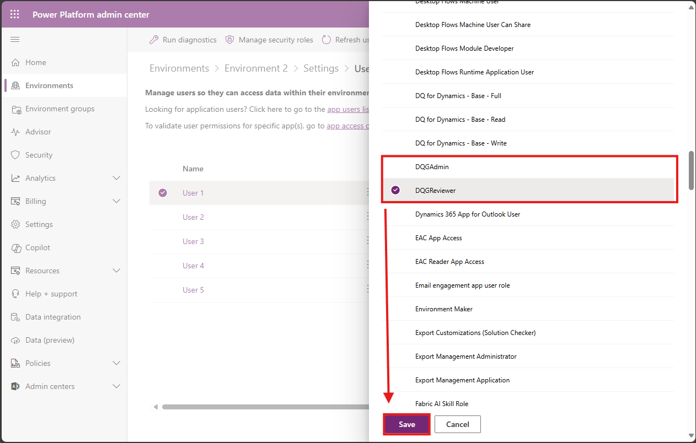Collapse the navigation hamburger menu
This screenshot has width=696, height=443.
pos(15,39)
